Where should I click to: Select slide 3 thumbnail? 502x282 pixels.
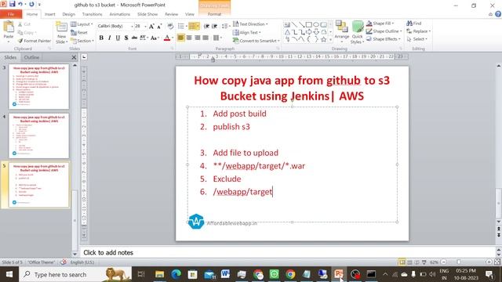pos(38,87)
